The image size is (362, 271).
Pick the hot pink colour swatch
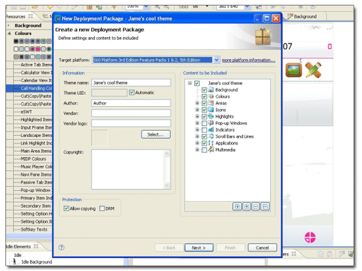click(38, 49)
